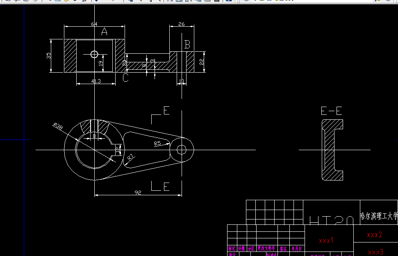Select the 11 hole dimension under the B boss
The image size is (398, 256).
click(x=182, y=81)
